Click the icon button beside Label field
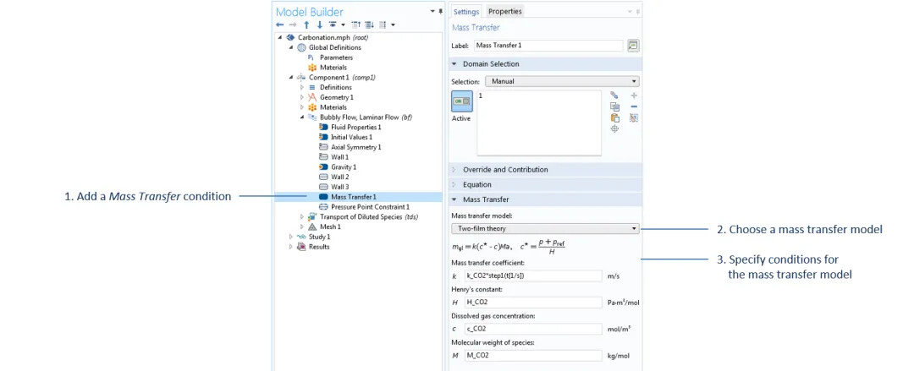The width and height of the screenshot is (914, 371). (633, 45)
